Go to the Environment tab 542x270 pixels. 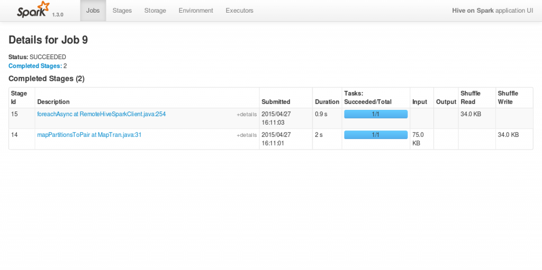click(x=196, y=11)
